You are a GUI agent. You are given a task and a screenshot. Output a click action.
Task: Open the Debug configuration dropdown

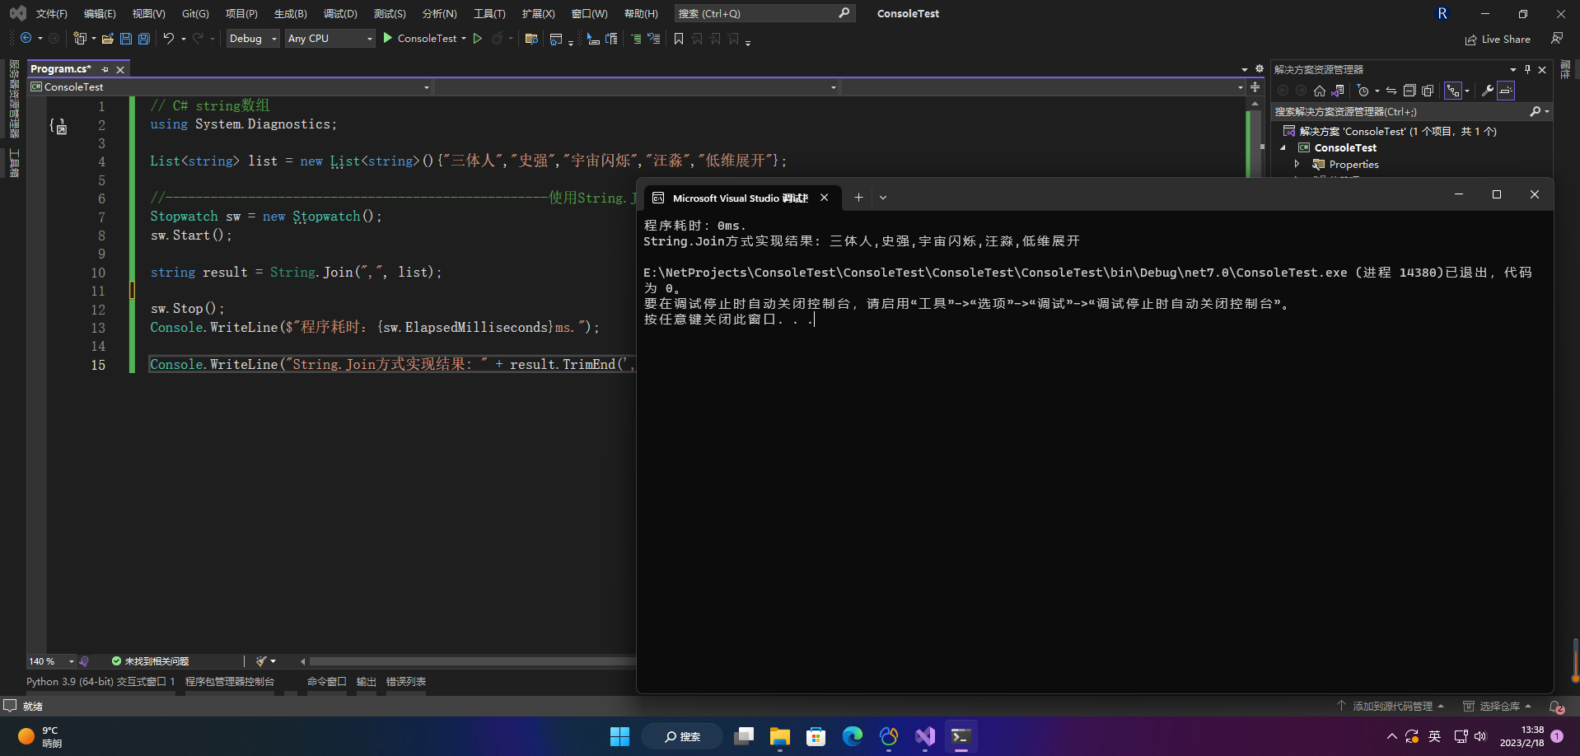(253, 39)
